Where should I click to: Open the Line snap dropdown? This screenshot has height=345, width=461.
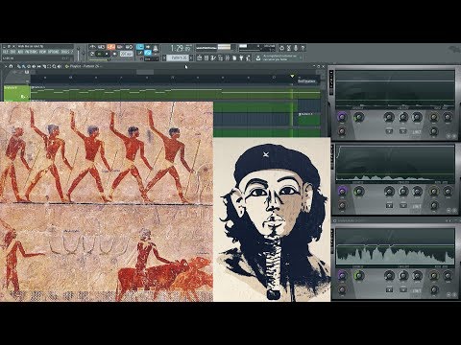[152, 59]
